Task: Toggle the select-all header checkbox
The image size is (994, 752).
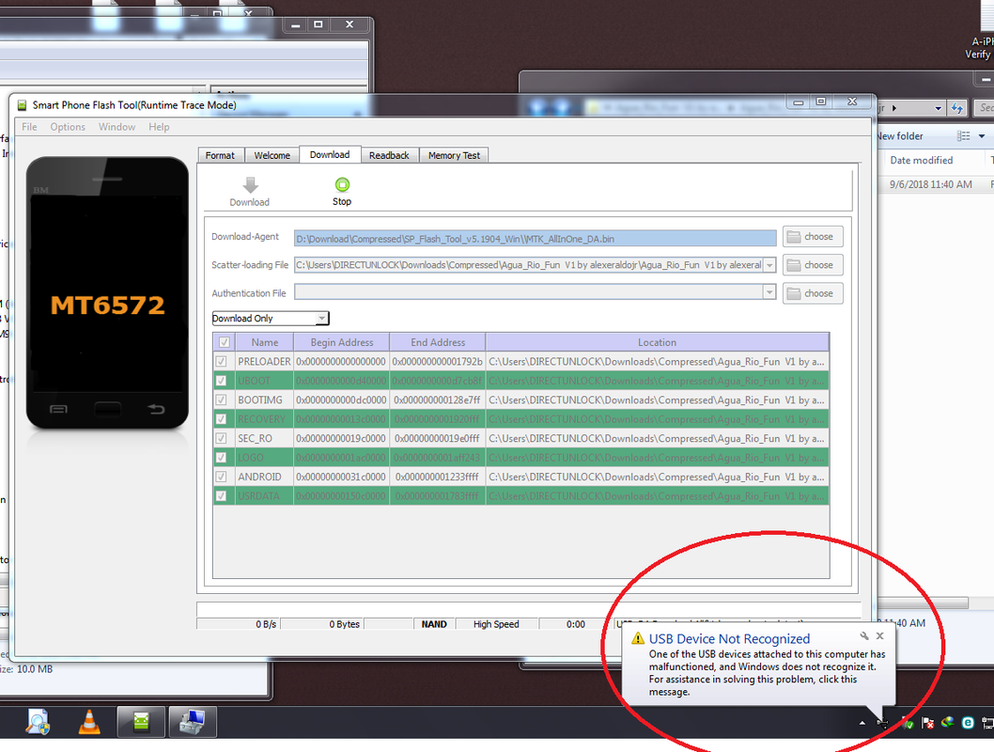Action: [224, 342]
